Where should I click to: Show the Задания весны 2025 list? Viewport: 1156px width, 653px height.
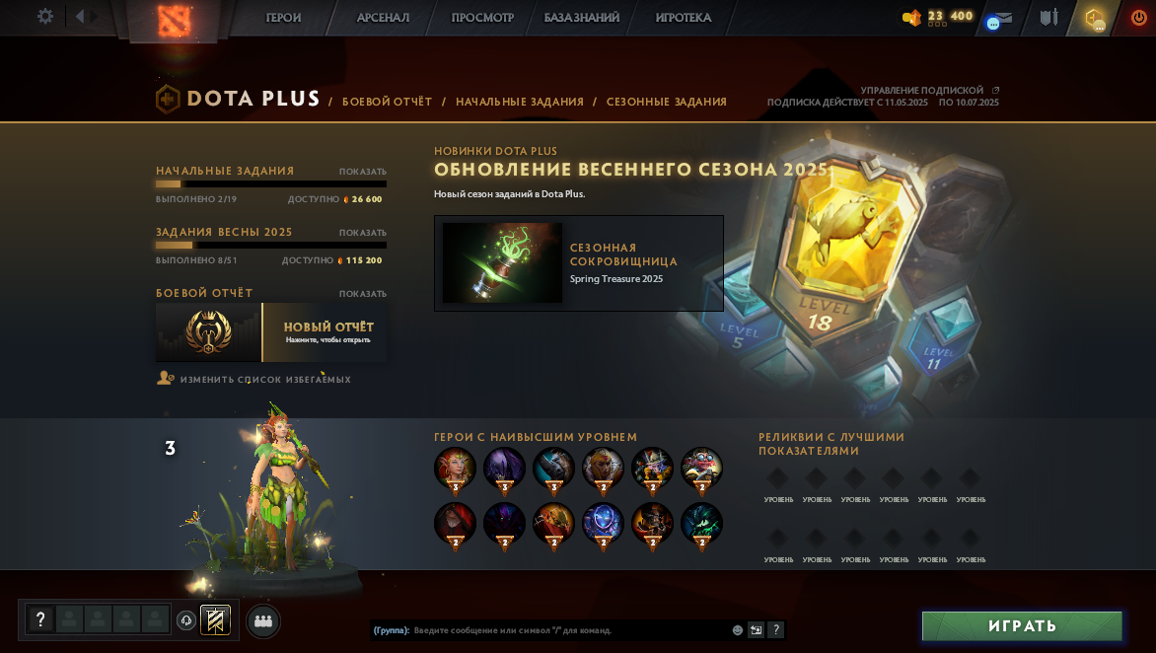click(x=363, y=232)
